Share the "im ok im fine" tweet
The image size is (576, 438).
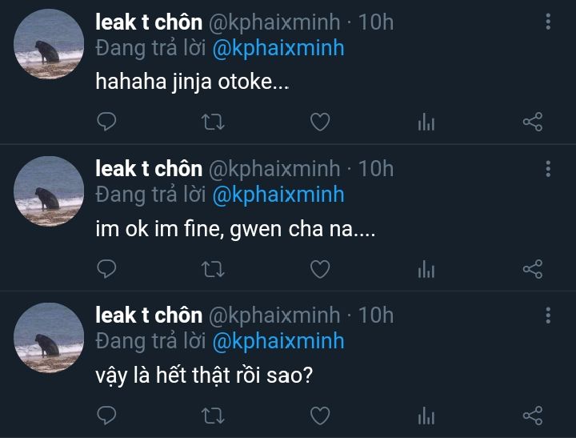(x=533, y=269)
